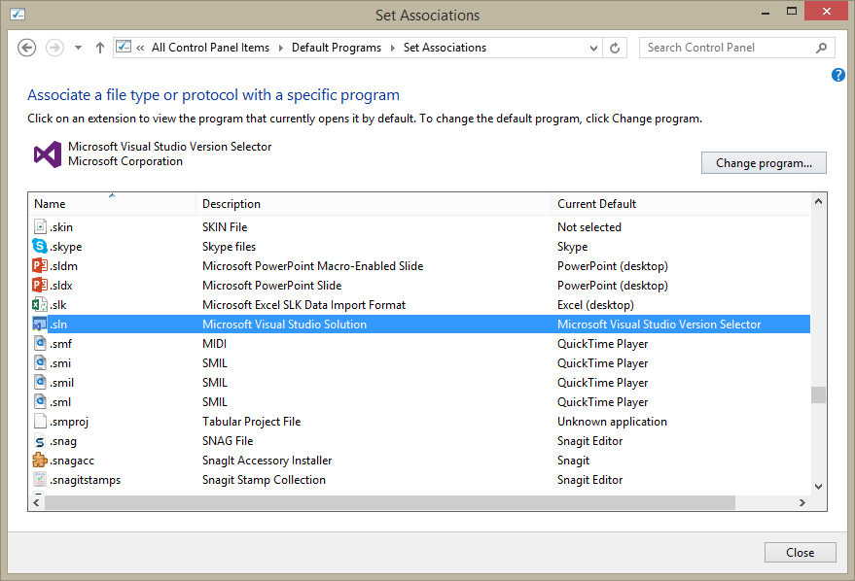
Task: Click the Set Associations breadcrumb
Action: 445,48
